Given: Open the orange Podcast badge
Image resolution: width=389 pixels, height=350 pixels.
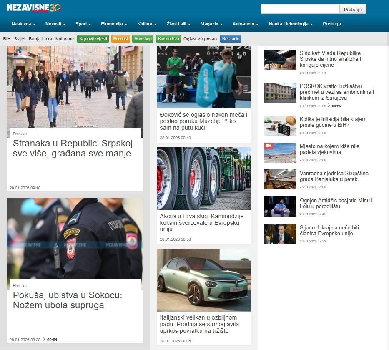Looking at the screenshot, I should click(x=120, y=39).
